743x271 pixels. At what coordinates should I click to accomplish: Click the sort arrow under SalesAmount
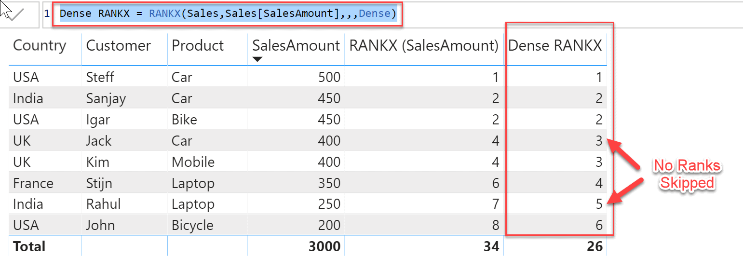click(x=257, y=59)
